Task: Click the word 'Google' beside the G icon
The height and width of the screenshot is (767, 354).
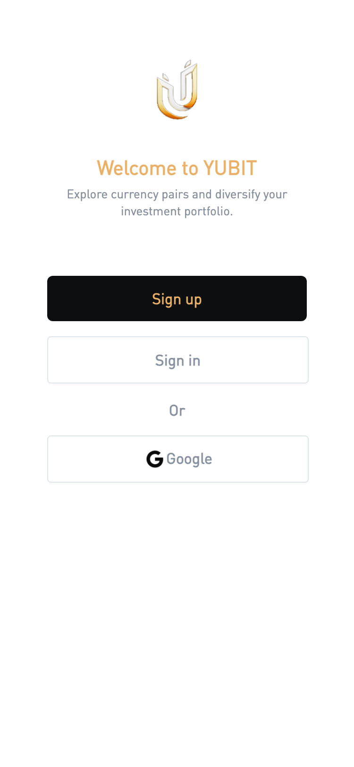Action: [x=189, y=459]
